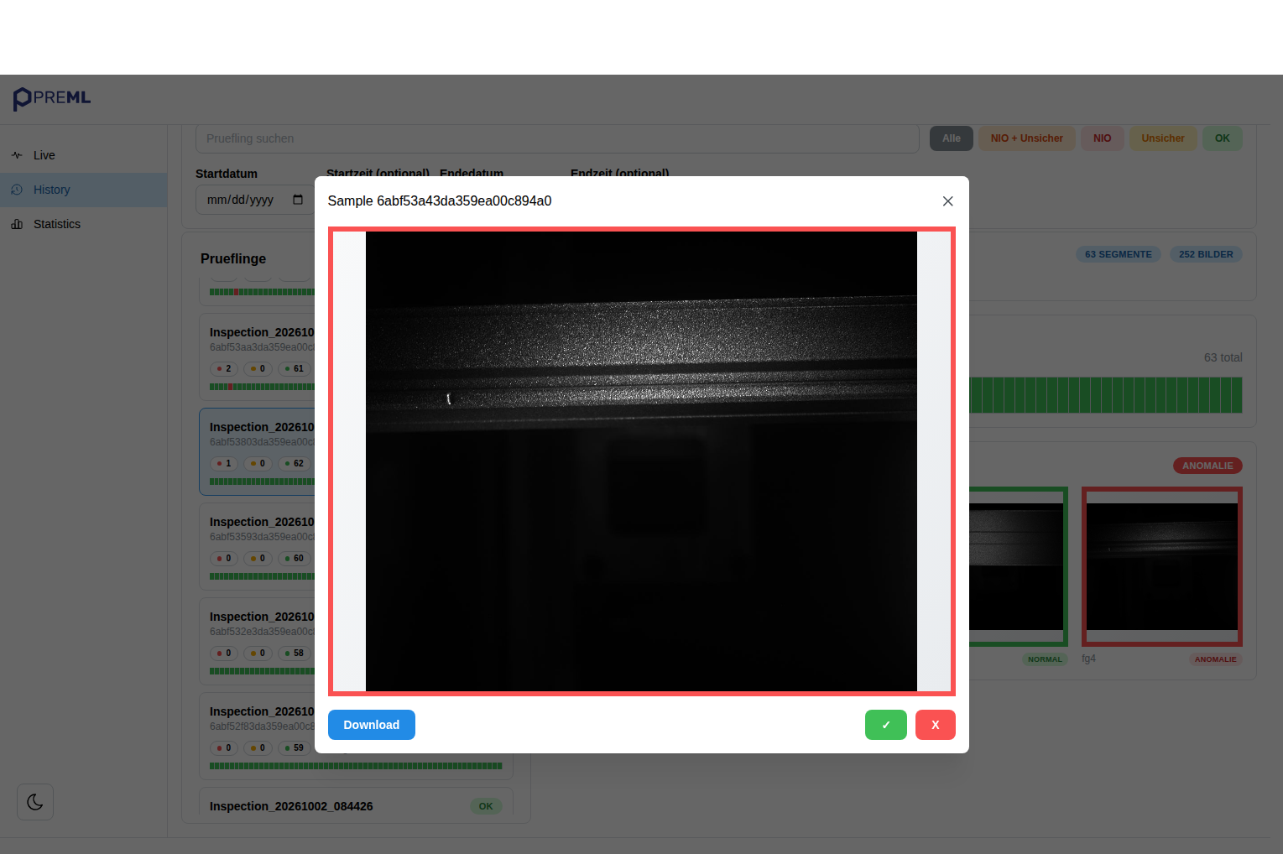
Task: Click the PREML logo
Action: [52, 98]
